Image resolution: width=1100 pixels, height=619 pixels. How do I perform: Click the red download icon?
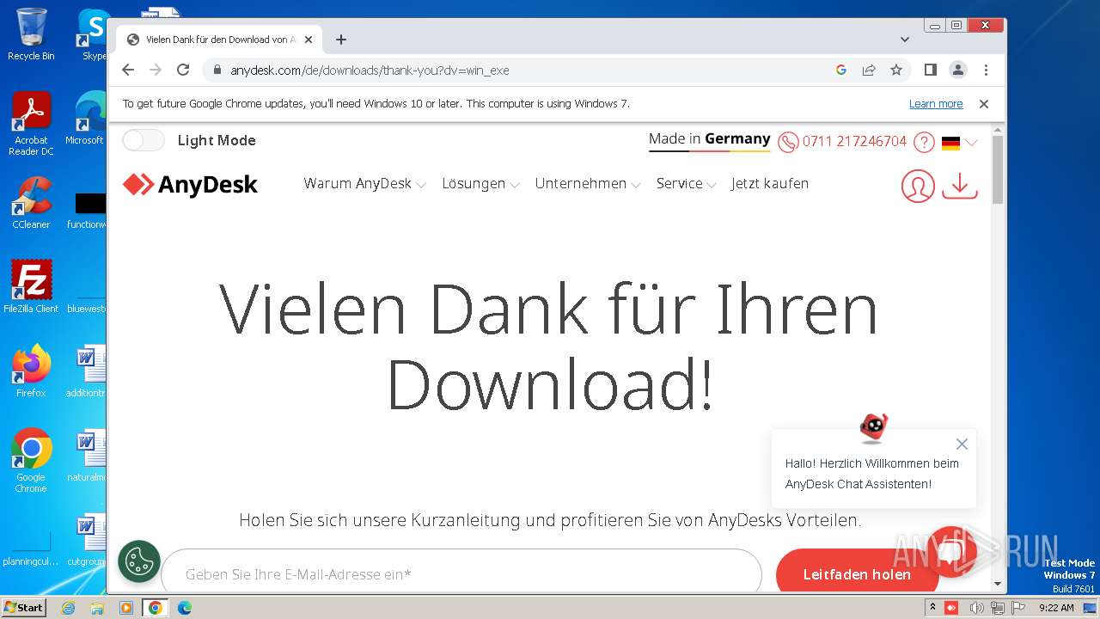tap(960, 186)
